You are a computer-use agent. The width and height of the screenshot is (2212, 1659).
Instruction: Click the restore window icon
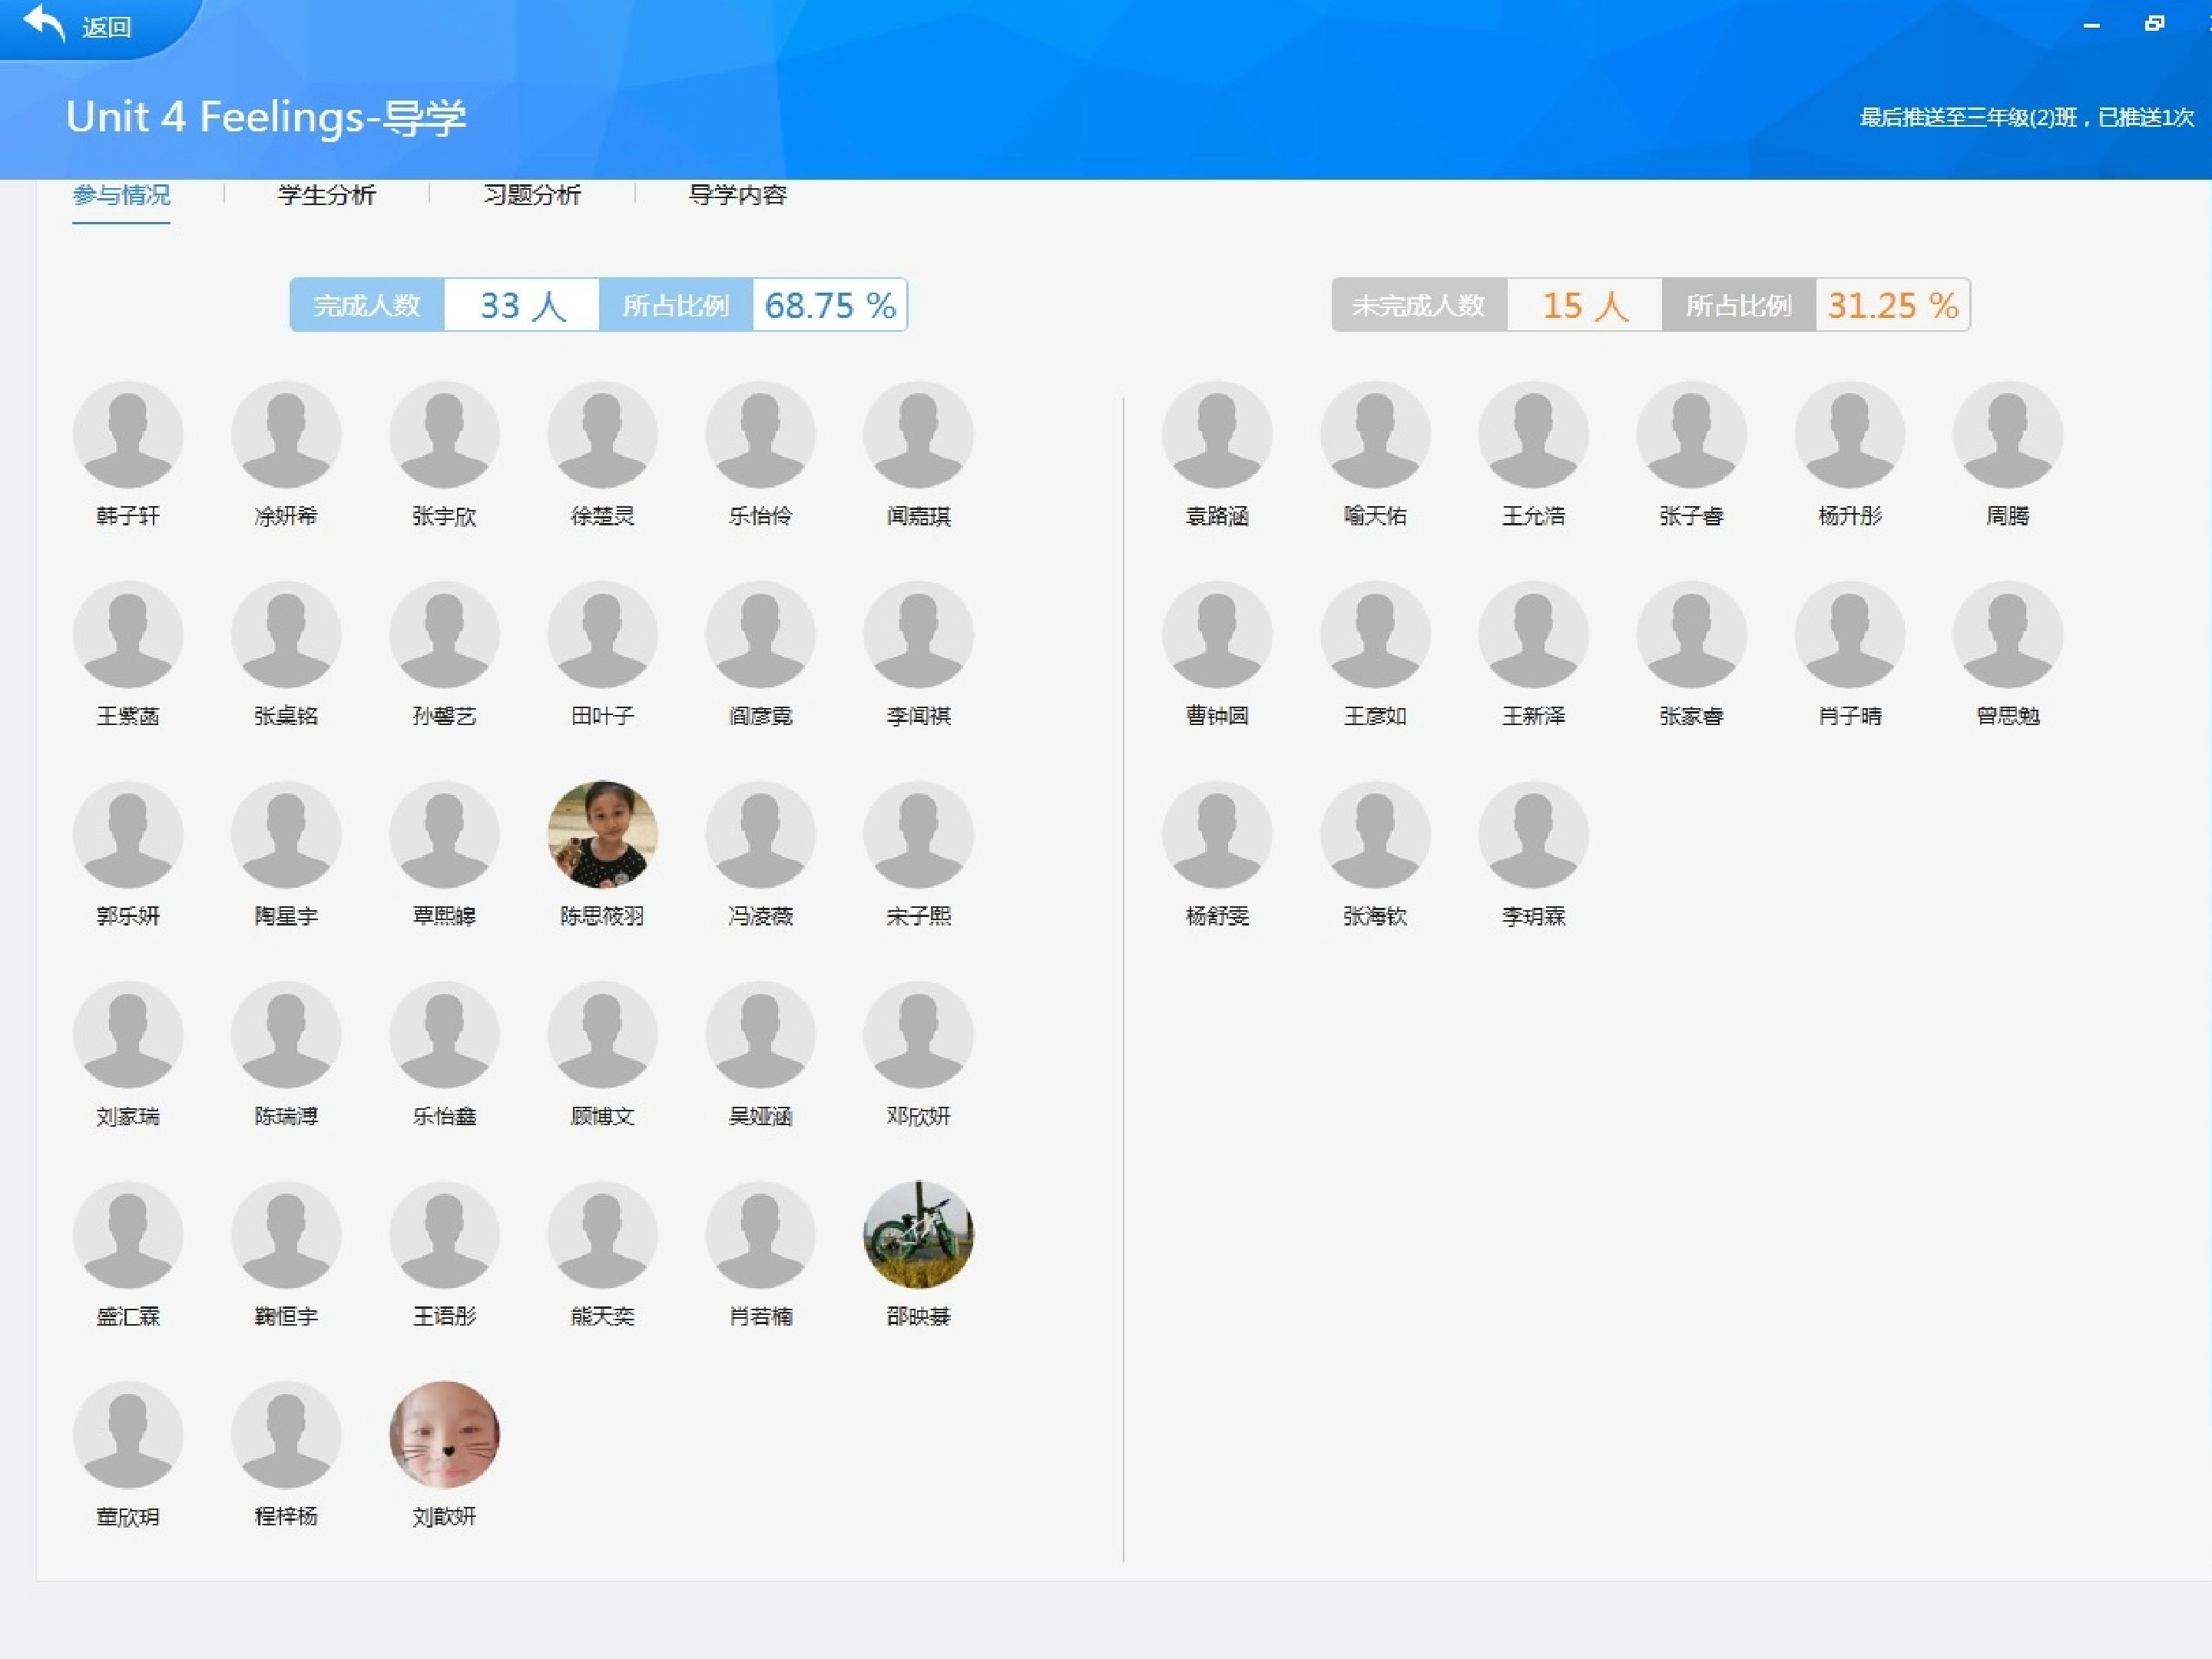pyautogui.click(x=2154, y=24)
